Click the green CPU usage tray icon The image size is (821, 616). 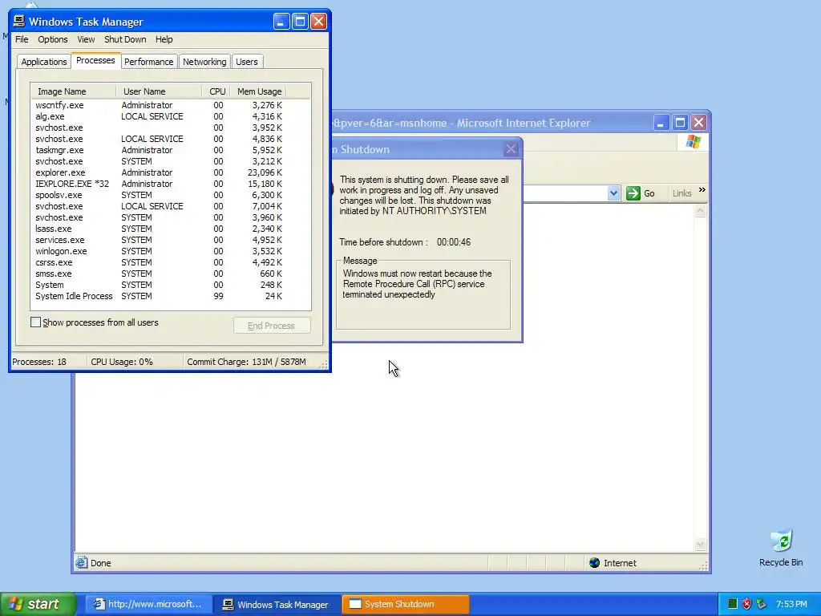pyautogui.click(x=733, y=604)
